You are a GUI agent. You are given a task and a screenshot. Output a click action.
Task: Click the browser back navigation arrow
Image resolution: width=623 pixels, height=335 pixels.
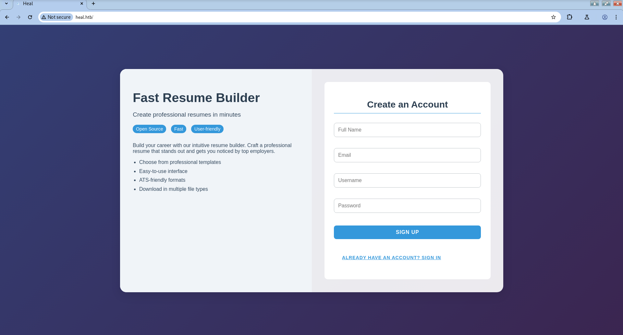click(x=7, y=17)
